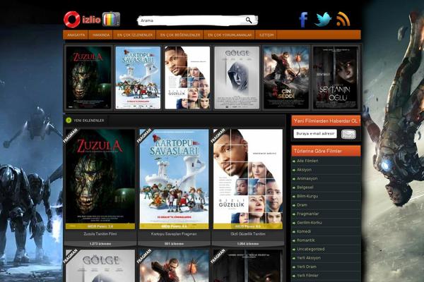This screenshot has height=282, width=424.
Task: Open the Komedi category
Action: tap(304, 231)
